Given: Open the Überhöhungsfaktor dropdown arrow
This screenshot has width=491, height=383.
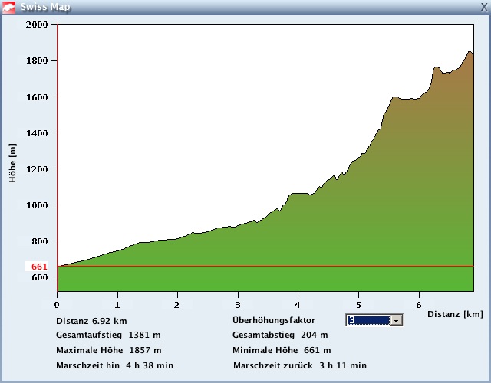Looking at the screenshot, I should (x=397, y=320).
